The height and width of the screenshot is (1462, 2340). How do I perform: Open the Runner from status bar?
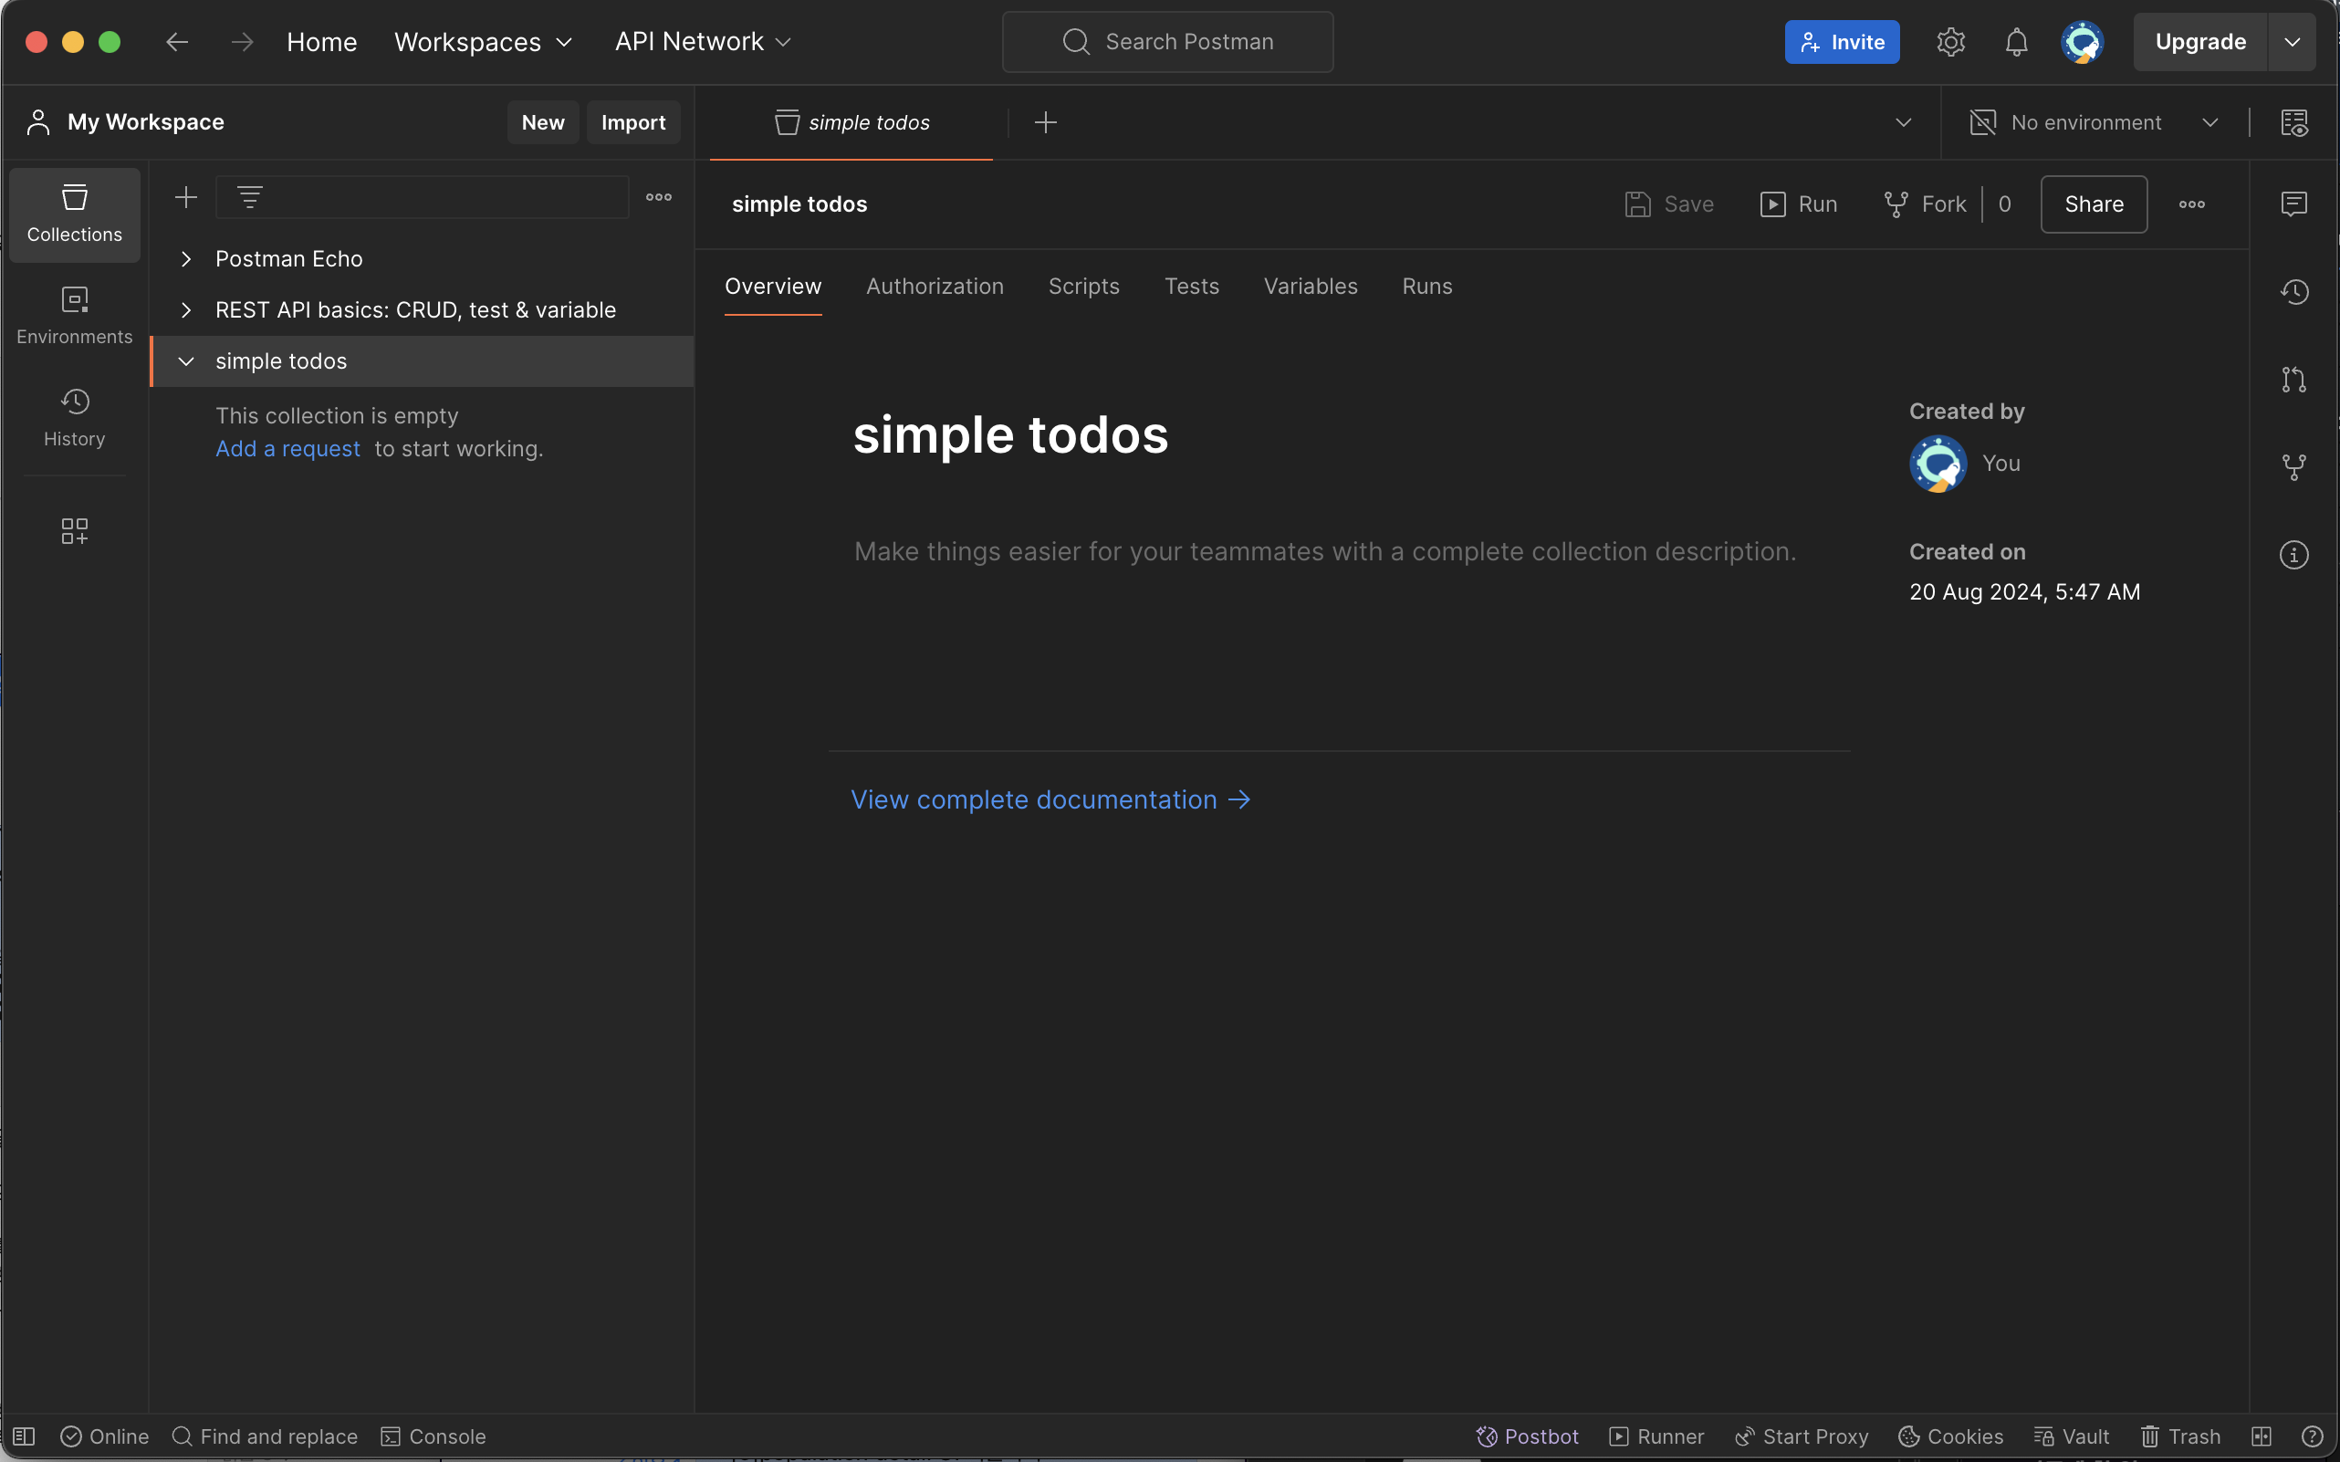(1656, 1436)
